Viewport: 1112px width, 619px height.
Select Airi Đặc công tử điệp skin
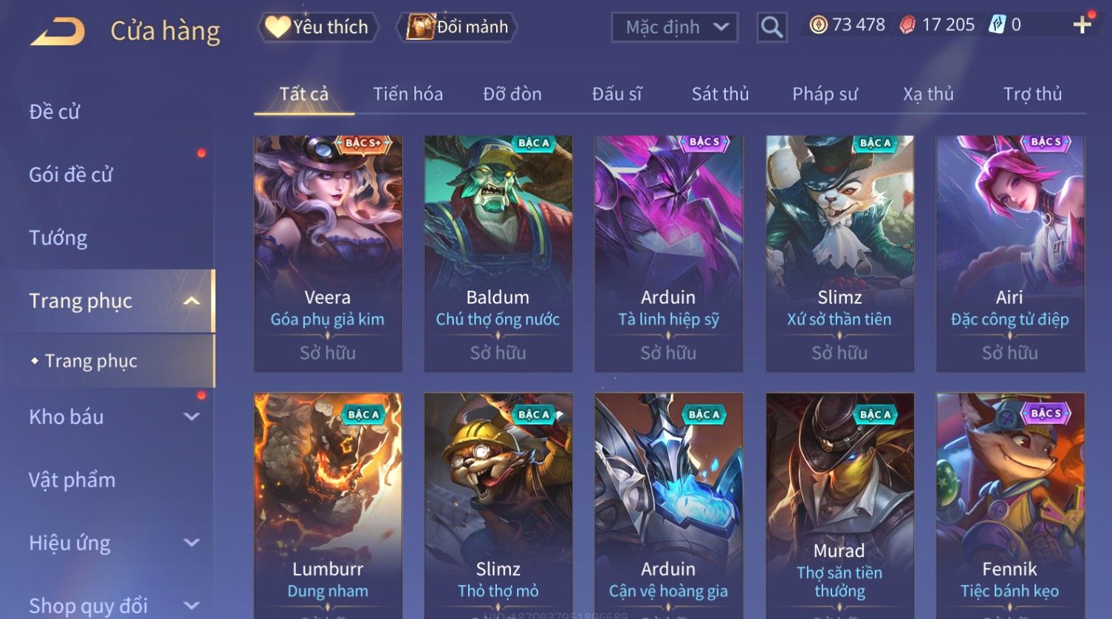tap(1010, 253)
